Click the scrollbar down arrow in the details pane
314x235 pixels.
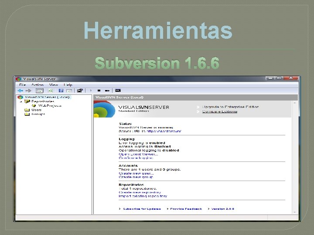(x=294, y=212)
